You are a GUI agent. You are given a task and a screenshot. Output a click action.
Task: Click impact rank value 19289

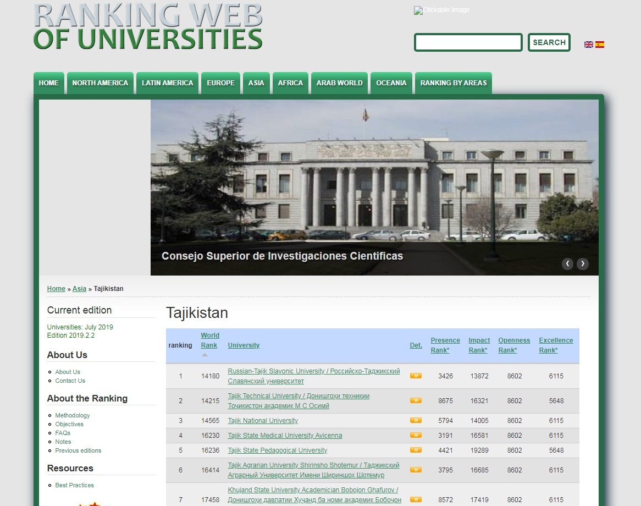[x=479, y=450]
